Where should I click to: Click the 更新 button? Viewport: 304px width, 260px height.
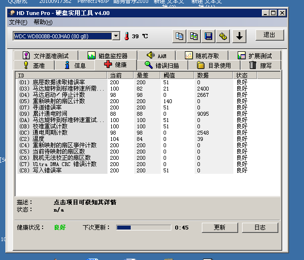(x=220, y=228)
